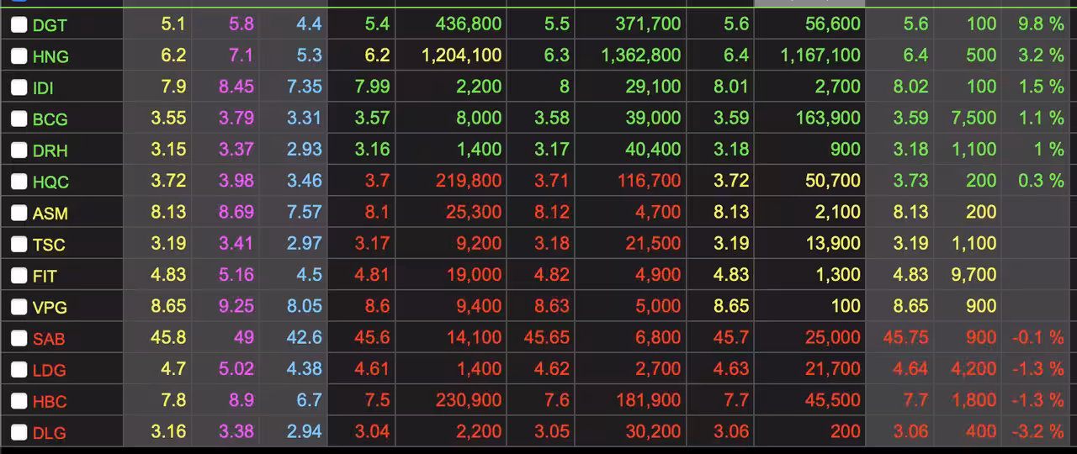
Task: Click LDG volume 21,700
Action: pyautogui.click(x=832, y=369)
